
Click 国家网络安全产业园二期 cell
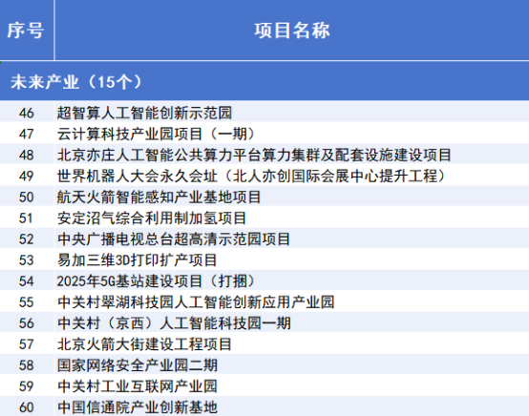(x=292, y=365)
